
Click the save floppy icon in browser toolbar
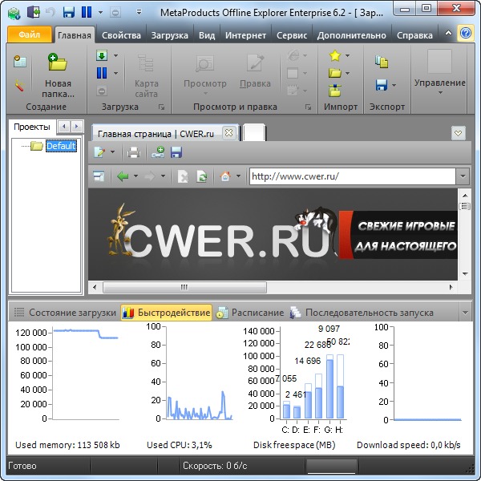click(x=176, y=152)
